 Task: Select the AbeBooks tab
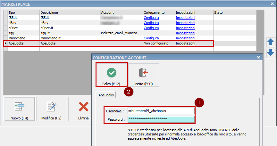click(x=106, y=95)
